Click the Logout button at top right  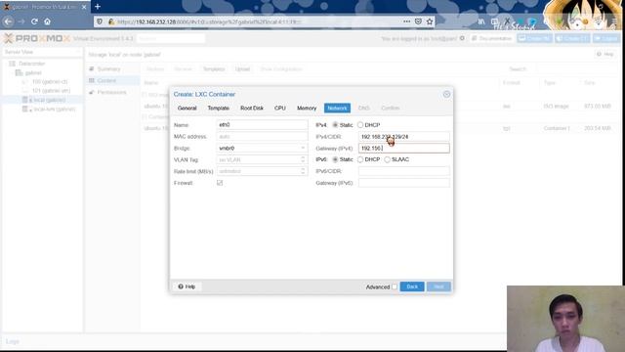605,38
